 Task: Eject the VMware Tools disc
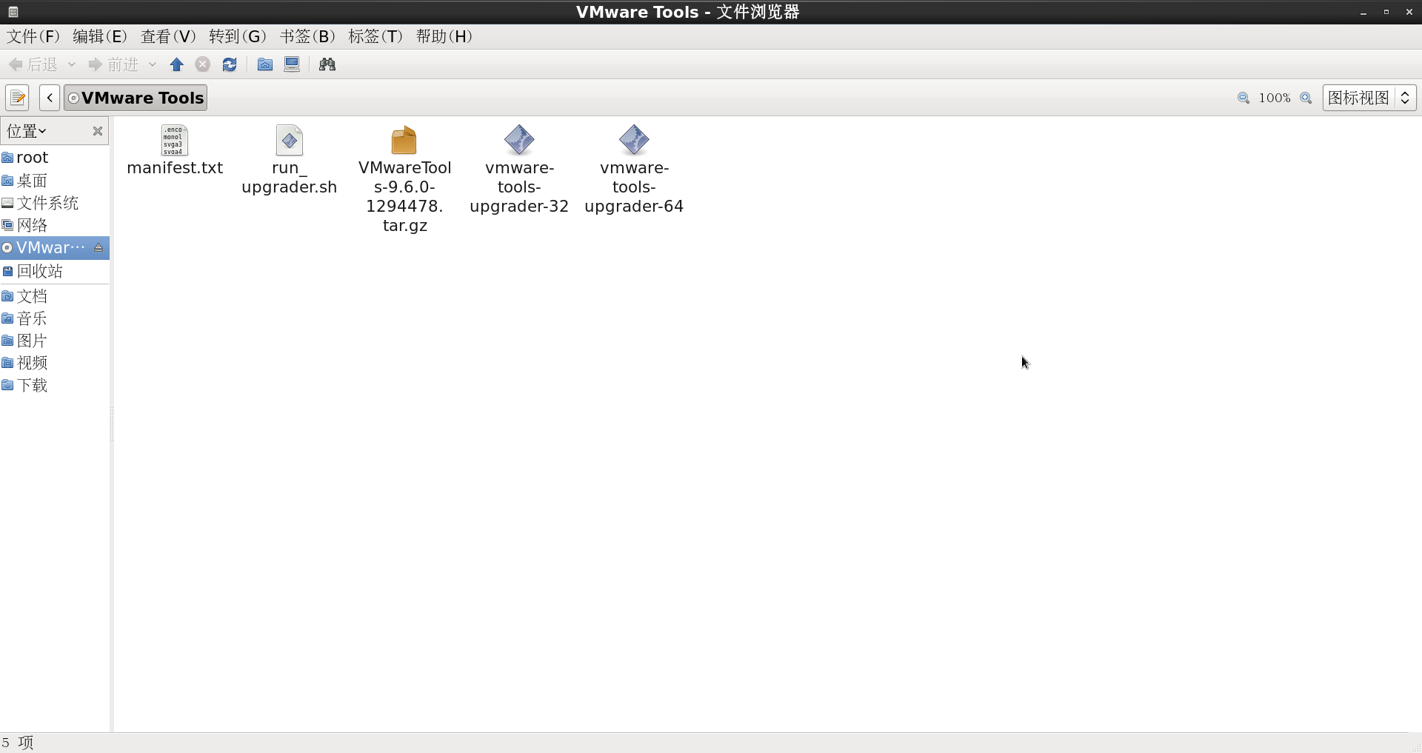click(x=99, y=248)
